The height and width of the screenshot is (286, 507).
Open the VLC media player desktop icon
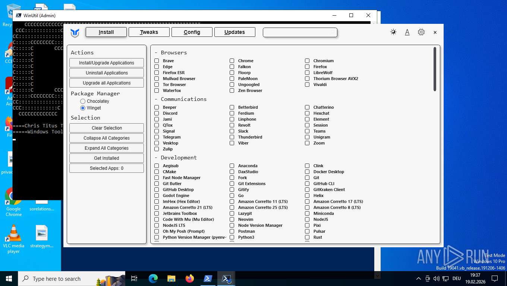click(14, 239)
